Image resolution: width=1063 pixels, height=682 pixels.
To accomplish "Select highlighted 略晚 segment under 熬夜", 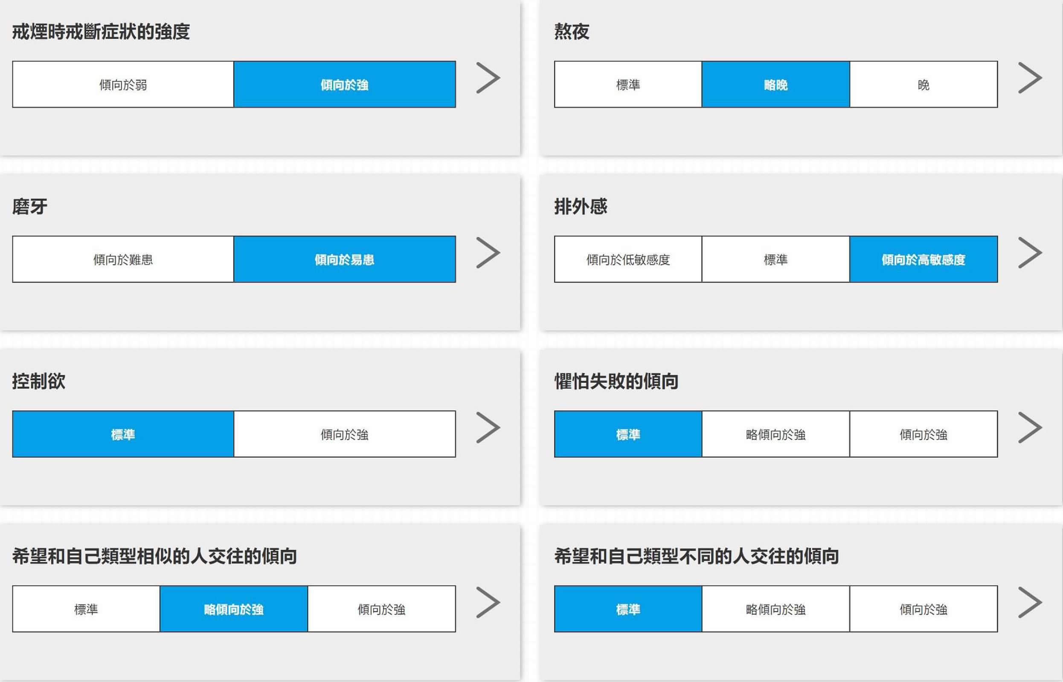I will click(776, 84).
